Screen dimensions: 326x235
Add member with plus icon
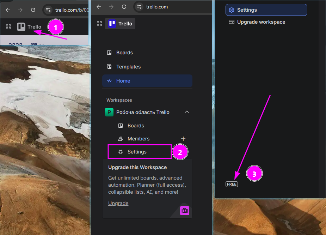(183, 139)
